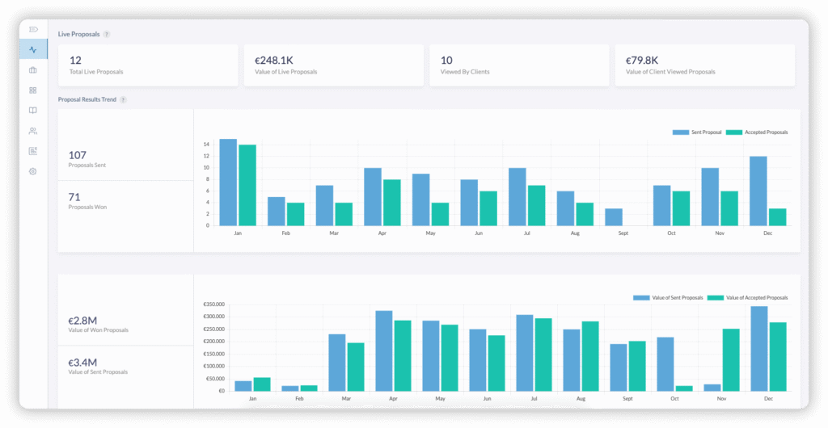Open the book library icon in sidebar

pos(33,111)
